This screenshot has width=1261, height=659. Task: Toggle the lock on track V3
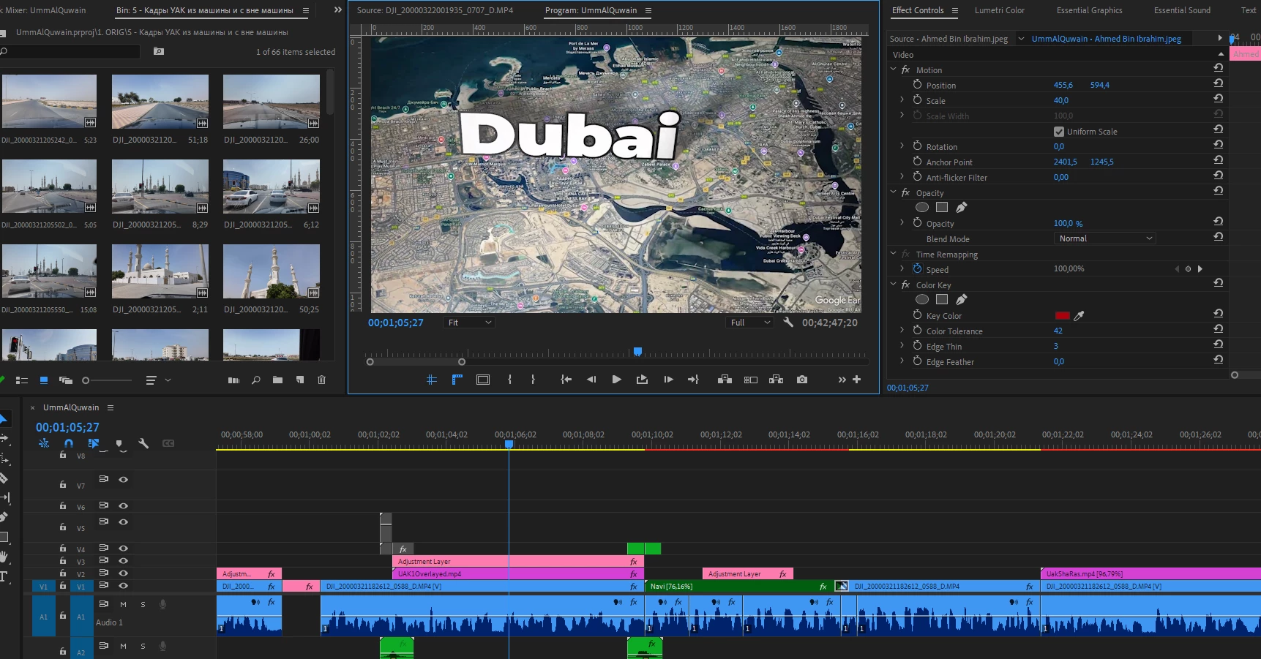pos(63,560)
